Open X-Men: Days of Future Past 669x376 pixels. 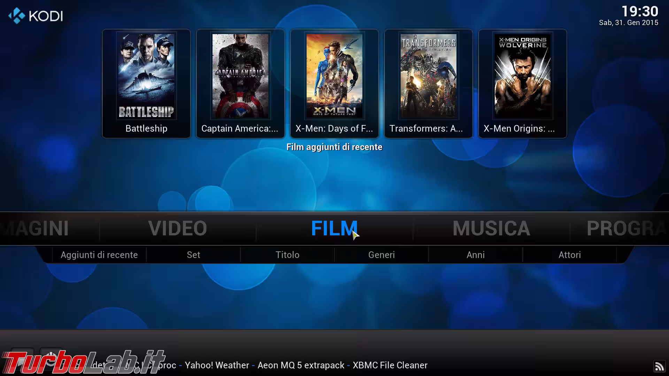[x=334, y=76]
